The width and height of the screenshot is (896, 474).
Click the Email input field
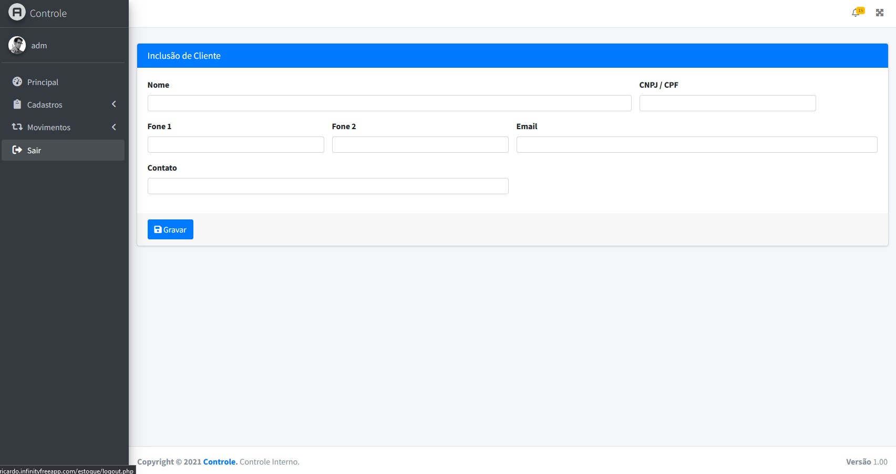(x=696, y=144)
